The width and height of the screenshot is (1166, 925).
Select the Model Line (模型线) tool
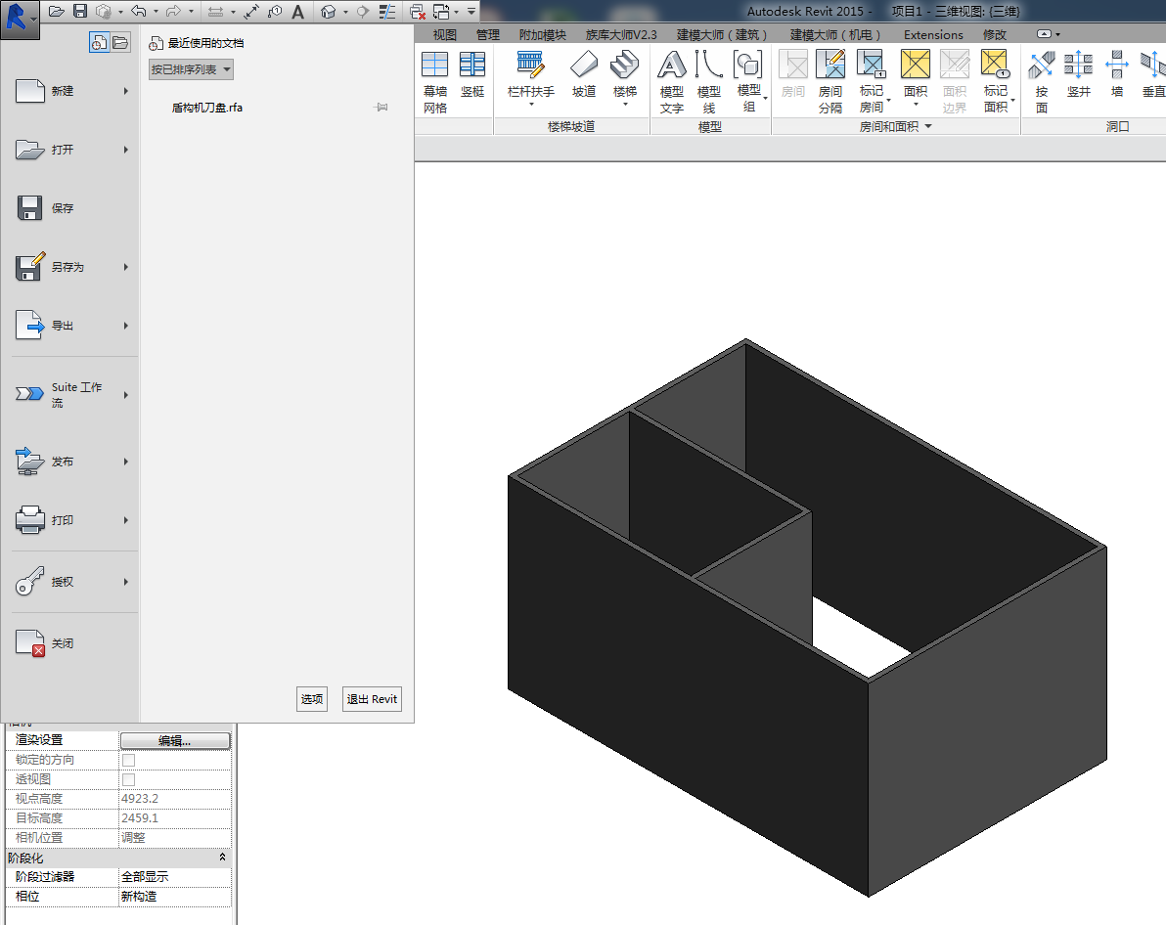pos(708,82)
